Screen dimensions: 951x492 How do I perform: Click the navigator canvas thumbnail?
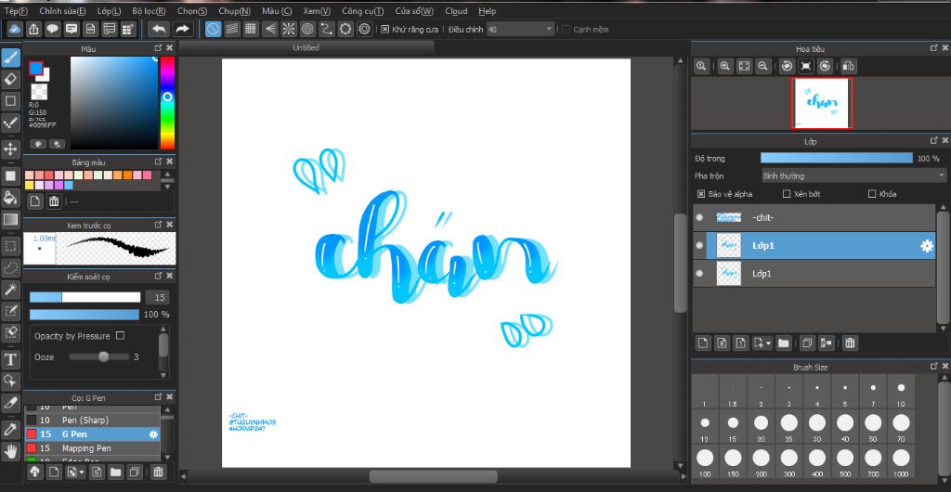(821, 104)
